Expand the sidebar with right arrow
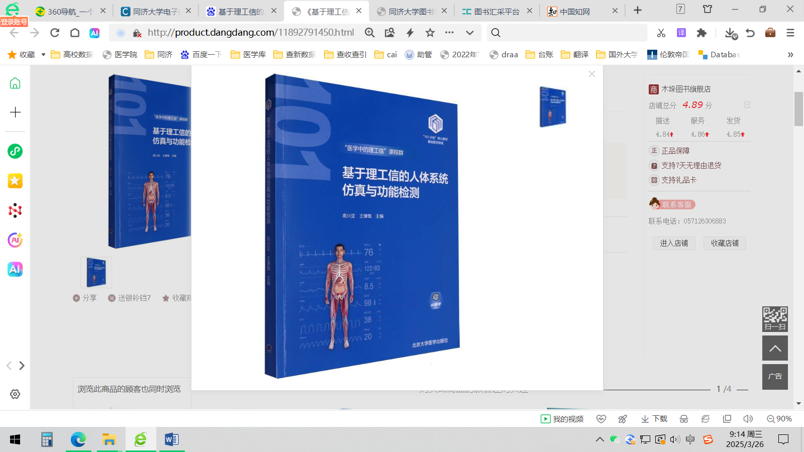Image resolution: width=804 pixels, height=452 pixels. 22,366
